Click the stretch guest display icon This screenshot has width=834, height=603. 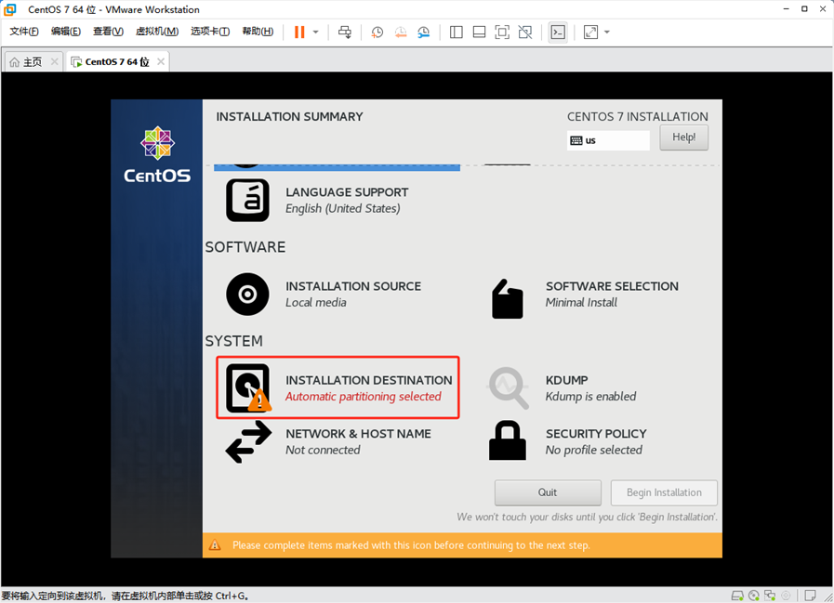pyautogui.click(x=590, y=33)
